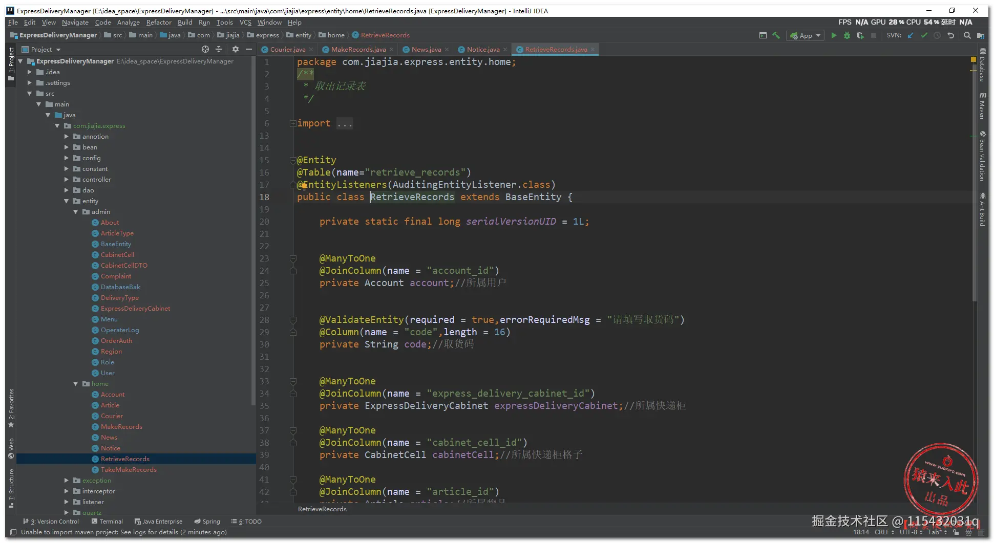Toggle the Database side panel
This screenshot has height=543, width=994.
[982, 66]
